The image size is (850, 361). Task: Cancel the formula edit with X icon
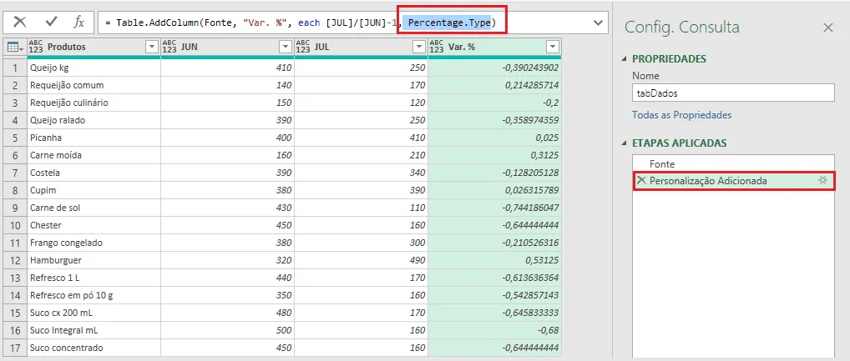(x=20, y=22)
